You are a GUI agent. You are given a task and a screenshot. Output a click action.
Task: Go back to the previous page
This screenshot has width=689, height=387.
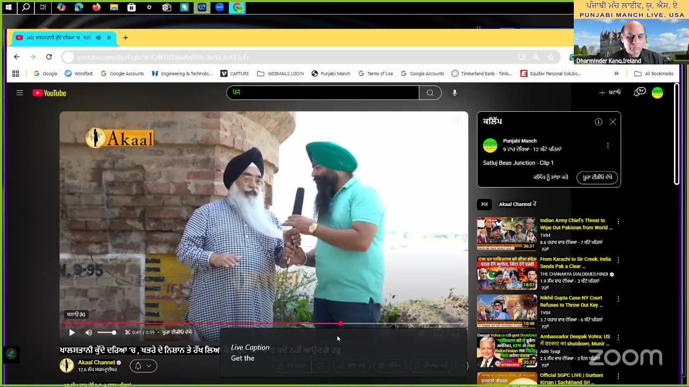click(17, 57)
